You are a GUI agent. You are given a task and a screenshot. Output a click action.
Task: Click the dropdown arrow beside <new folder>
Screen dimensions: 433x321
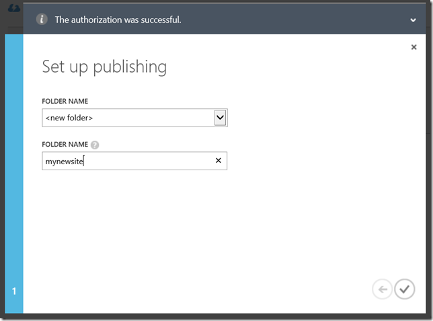tap(220, 118)
